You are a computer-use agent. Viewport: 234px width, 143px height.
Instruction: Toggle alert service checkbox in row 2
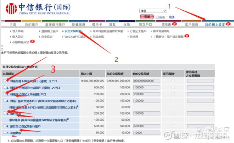coord(173,87)
